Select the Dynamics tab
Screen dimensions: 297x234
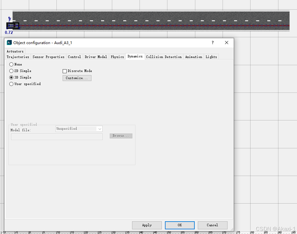point(135,56)
